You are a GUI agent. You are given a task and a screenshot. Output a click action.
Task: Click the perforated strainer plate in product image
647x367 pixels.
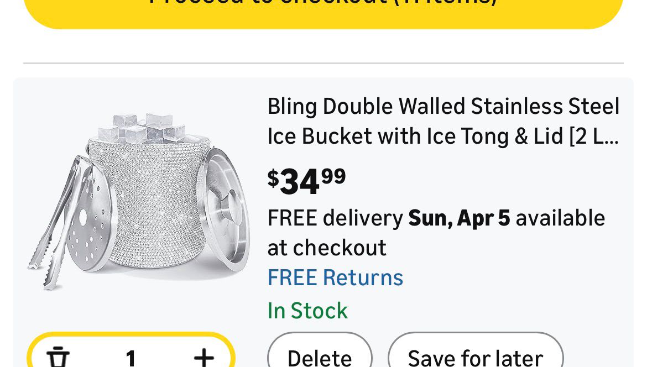coord(94,221)
